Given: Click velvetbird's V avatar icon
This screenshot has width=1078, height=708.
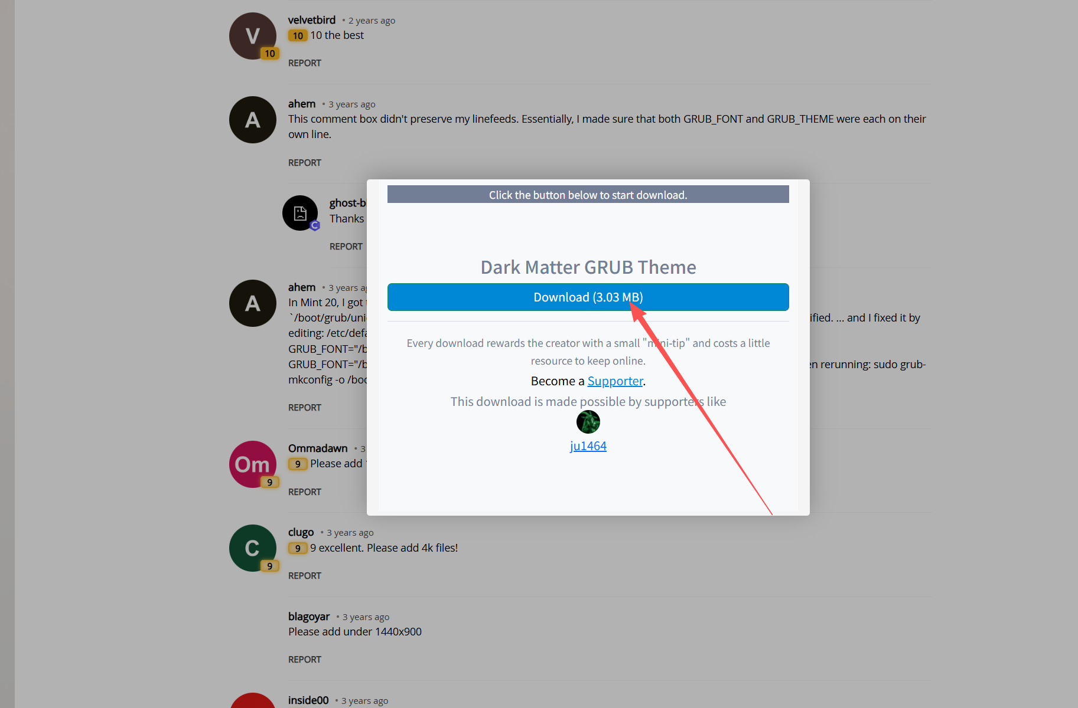Looking at the screenshot, I should point(252,36).
